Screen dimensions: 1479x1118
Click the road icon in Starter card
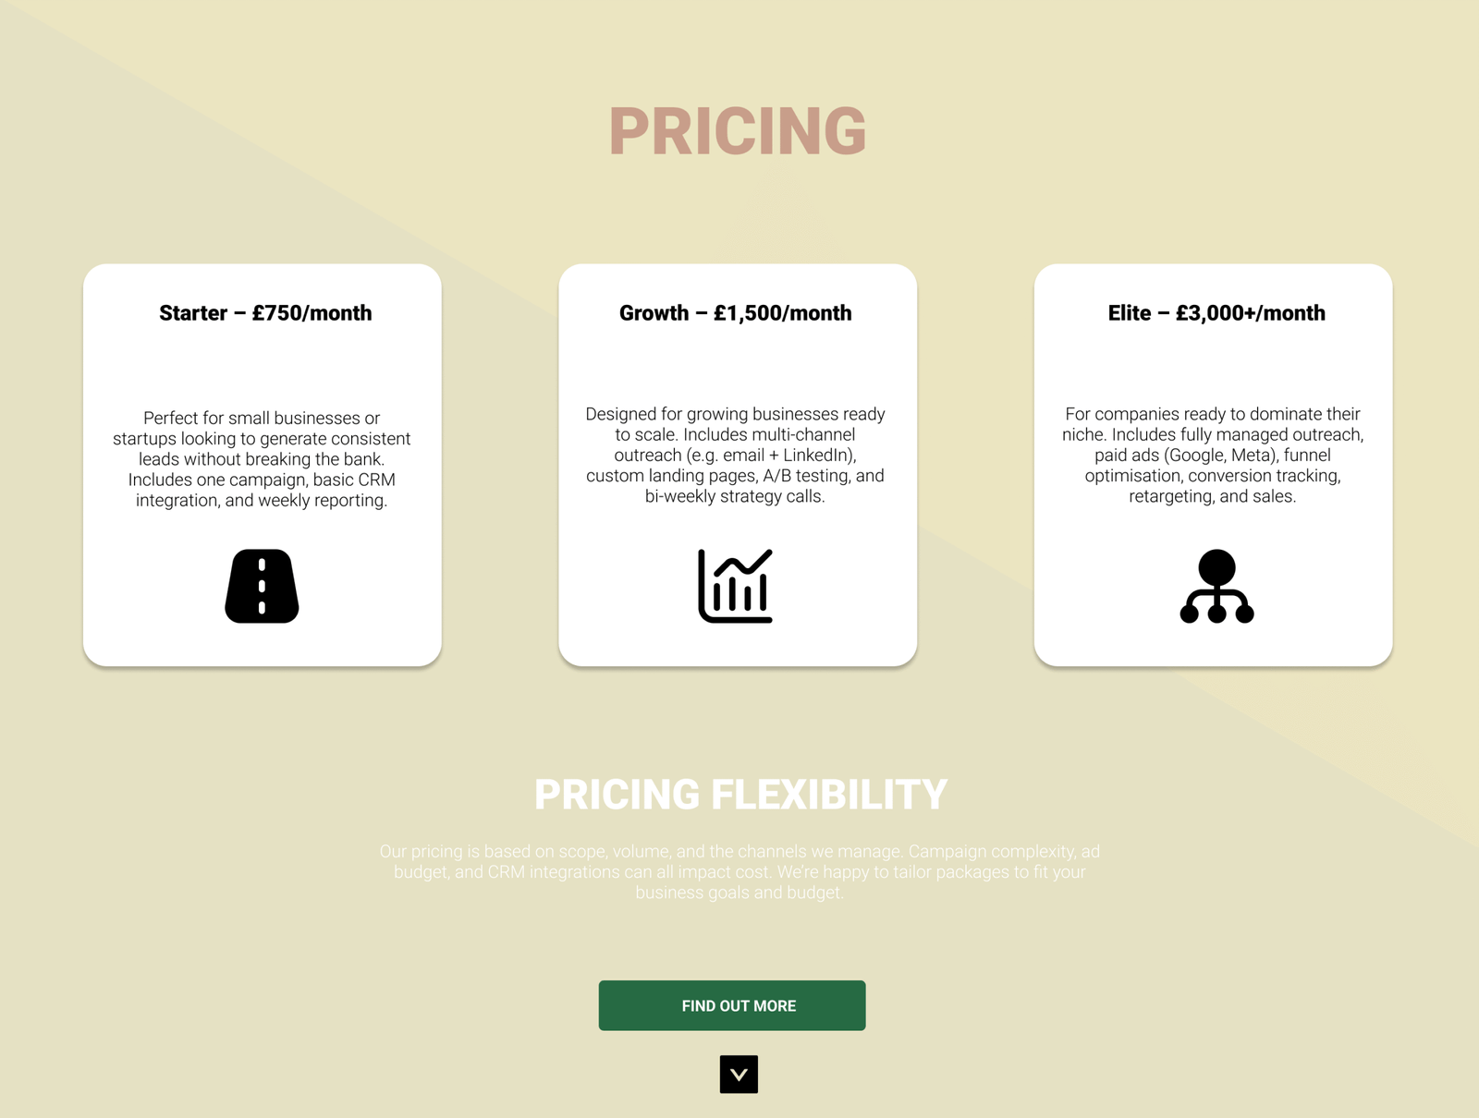pos(262,586)
